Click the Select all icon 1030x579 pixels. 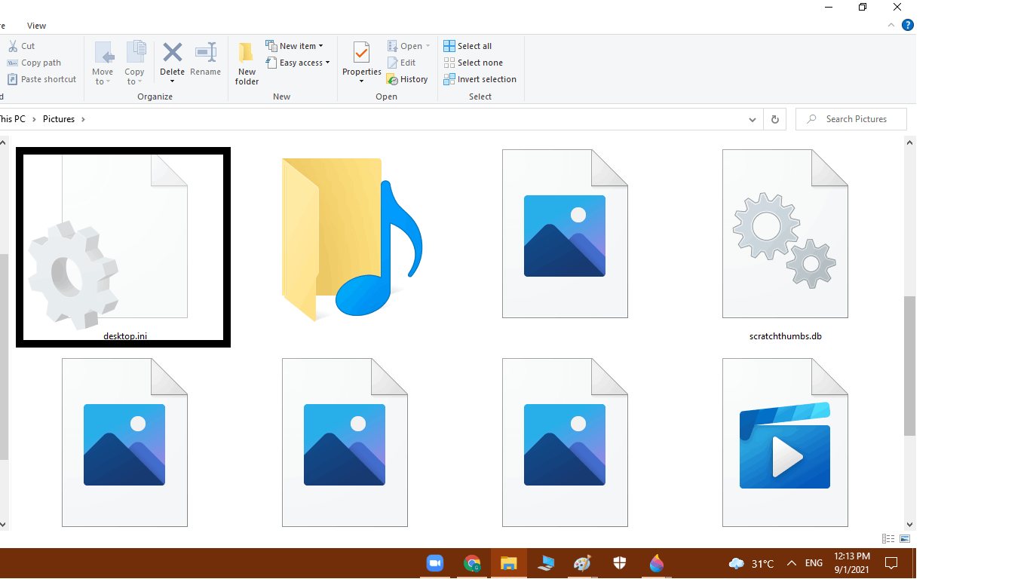pyautogui.click(x=449, y=46)
